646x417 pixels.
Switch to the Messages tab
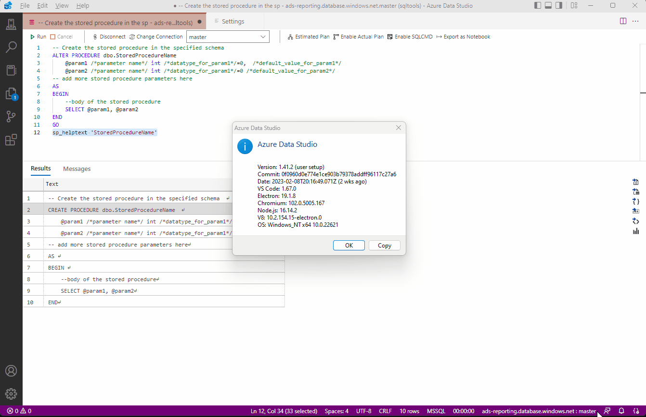[77, 169]
